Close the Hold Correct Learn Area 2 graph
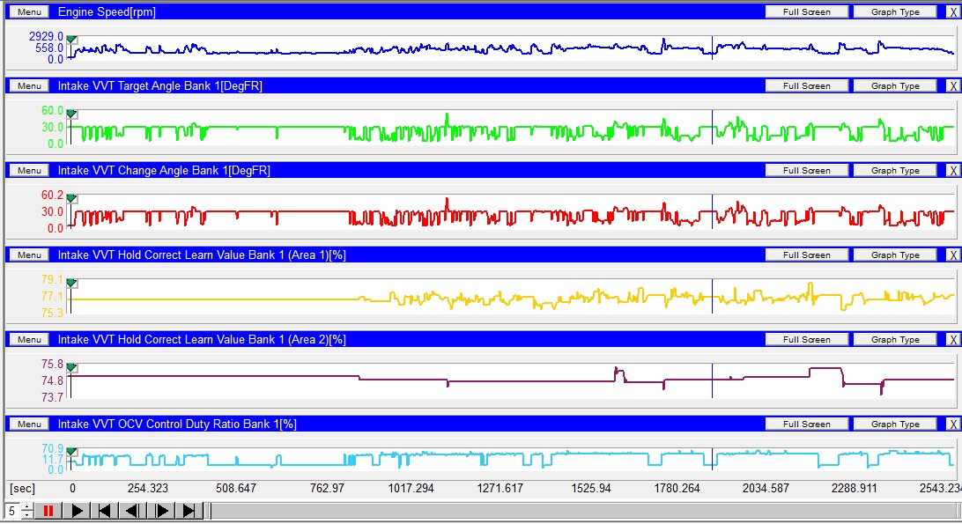Image resolution: width=962 pixels, height=524 pixels. coord(953,339)
